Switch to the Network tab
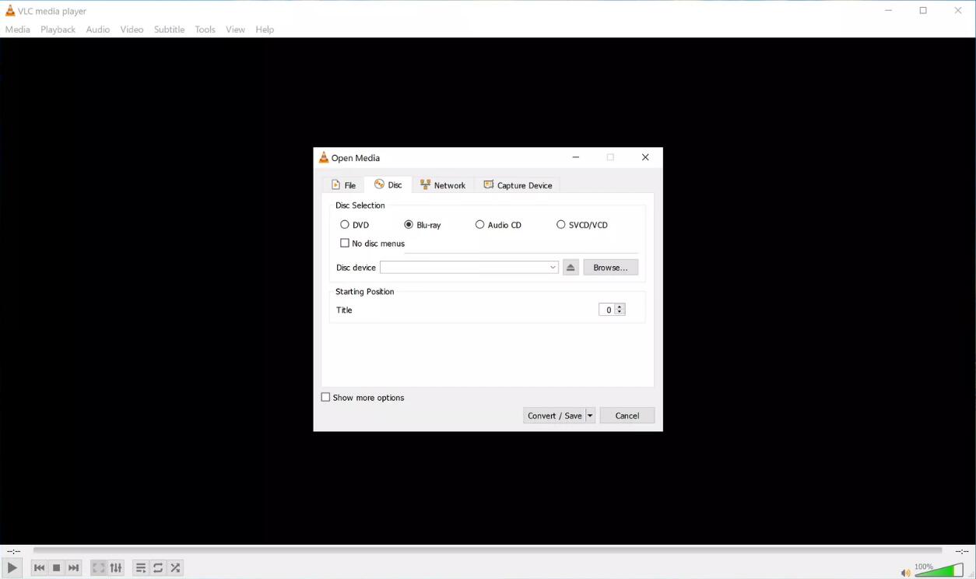 pyautogui.click(x=443, y=185)
